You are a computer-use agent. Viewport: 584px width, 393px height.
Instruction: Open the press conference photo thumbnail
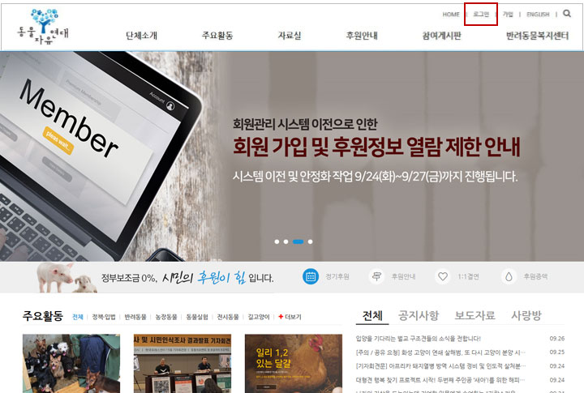click(x=182, y=363)
